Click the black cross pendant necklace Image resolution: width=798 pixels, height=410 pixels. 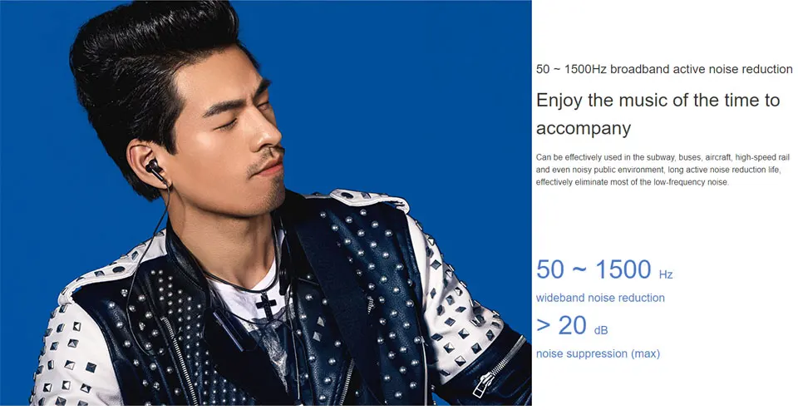[x=267, y=306]
